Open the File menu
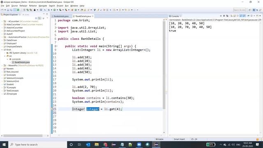Viewport: 263px width, 148px height. (x=2, y=6)
